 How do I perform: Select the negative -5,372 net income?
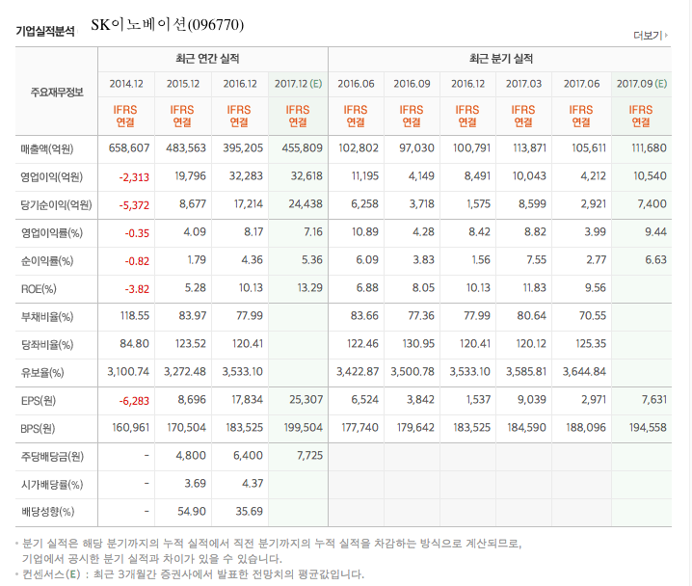[134, 205]
